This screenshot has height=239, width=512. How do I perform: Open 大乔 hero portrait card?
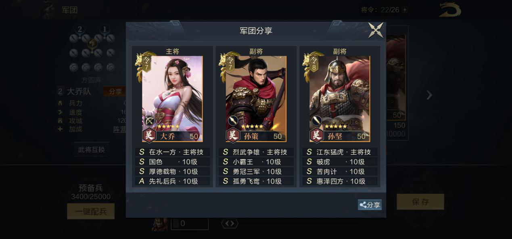click(172, 99)
